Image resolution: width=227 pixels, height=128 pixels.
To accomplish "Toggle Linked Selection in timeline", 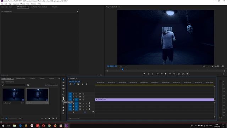I will [78, 84].
